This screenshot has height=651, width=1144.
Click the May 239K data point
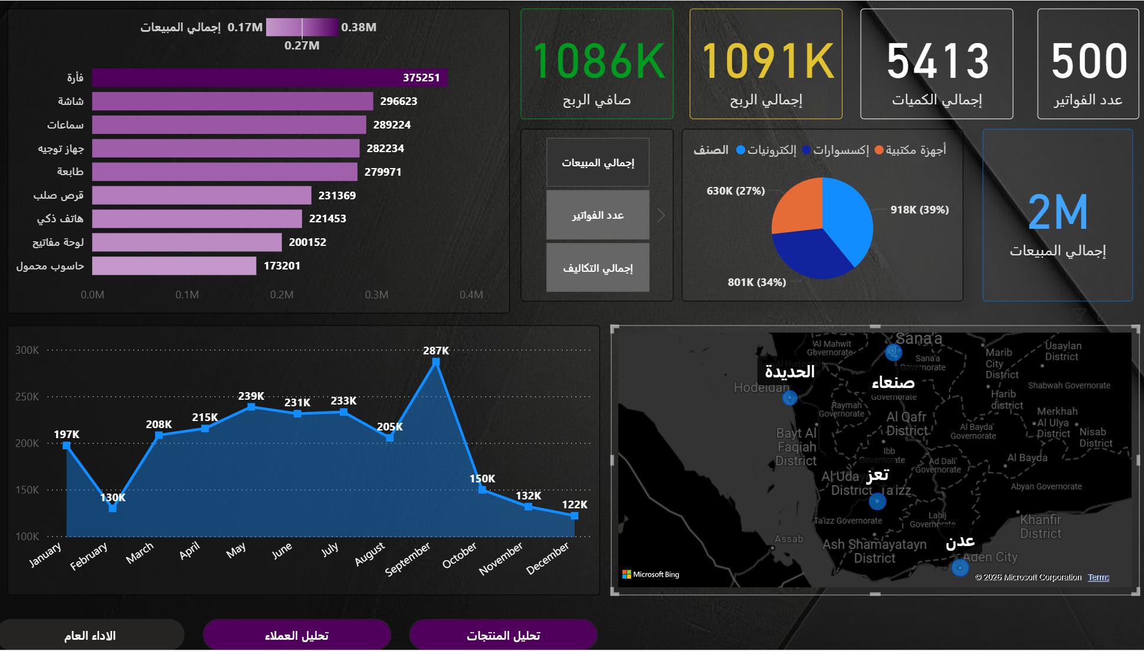click(251, 406)
